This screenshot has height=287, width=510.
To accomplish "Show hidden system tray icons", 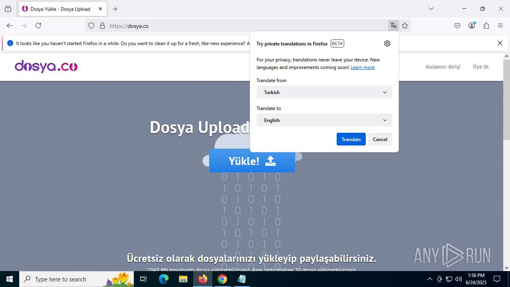I will 430,279.
